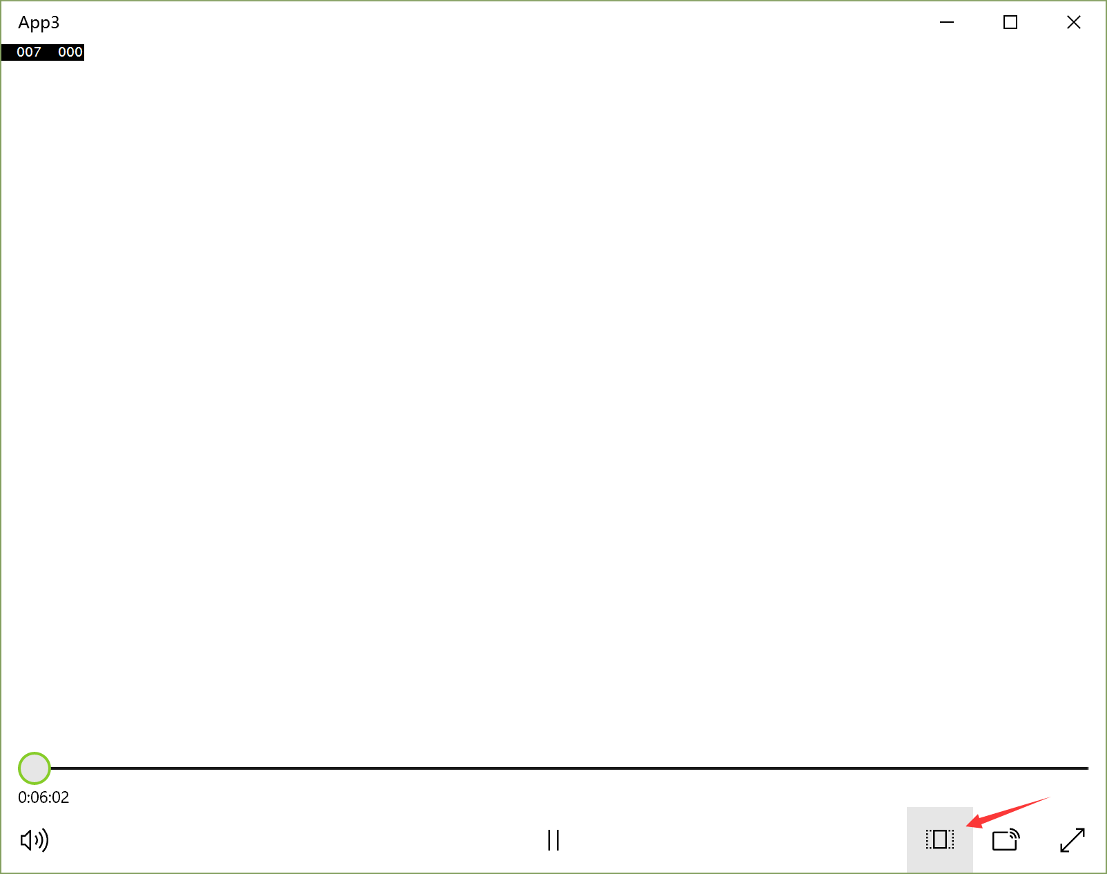Open the cast to device option
1107x874 pixels.
point(1006,840)
